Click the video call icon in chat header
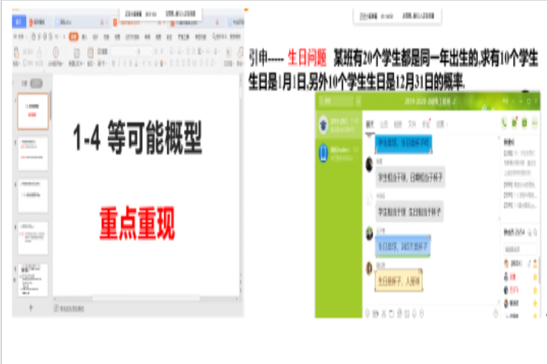547x364 pixels. pos(514,123)
